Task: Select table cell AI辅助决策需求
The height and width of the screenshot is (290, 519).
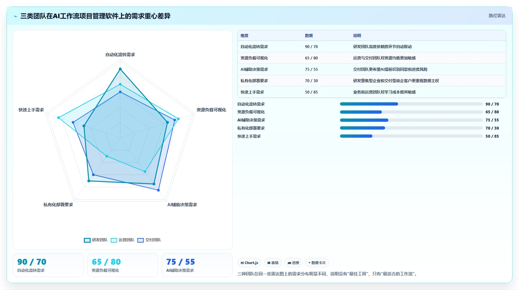Action: (254, 69)
